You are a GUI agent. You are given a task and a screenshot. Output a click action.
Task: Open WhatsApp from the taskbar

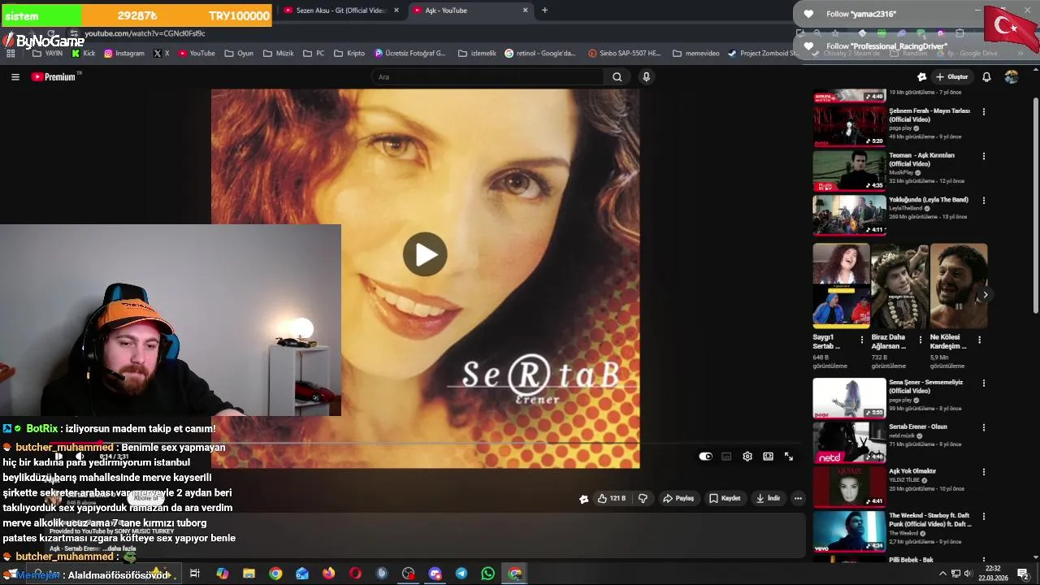[487, 574]
